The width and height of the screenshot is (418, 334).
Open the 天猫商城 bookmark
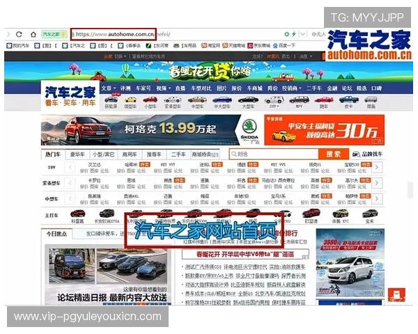(233, 45)
